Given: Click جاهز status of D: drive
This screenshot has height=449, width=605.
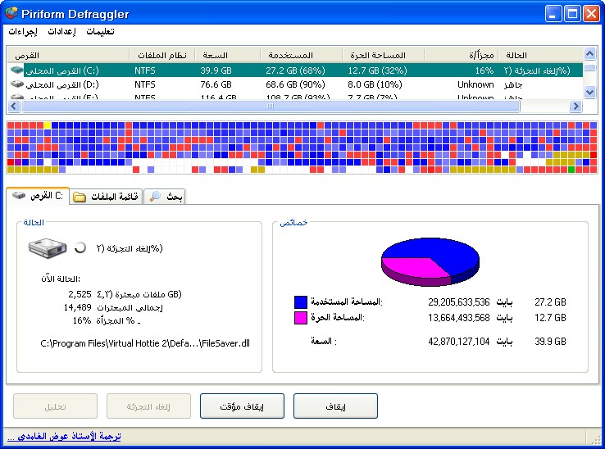Looking at the screenshot, I should [x=513, y=84].
